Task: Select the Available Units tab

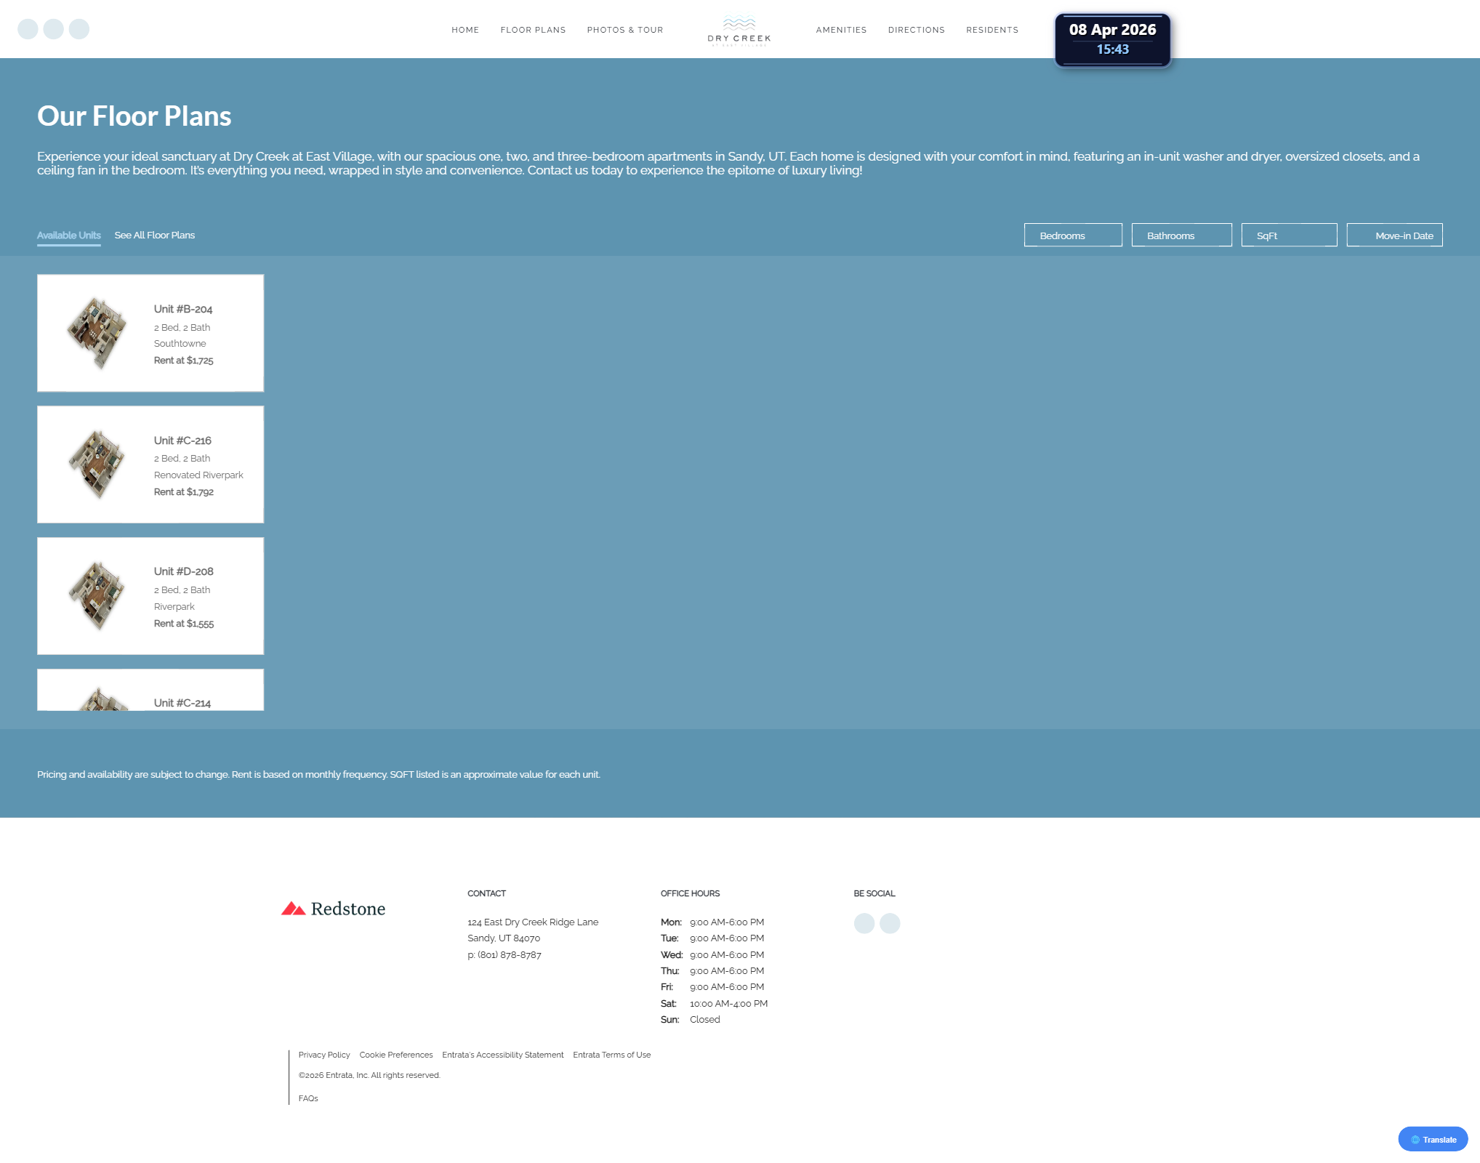Action: [68, 236]
